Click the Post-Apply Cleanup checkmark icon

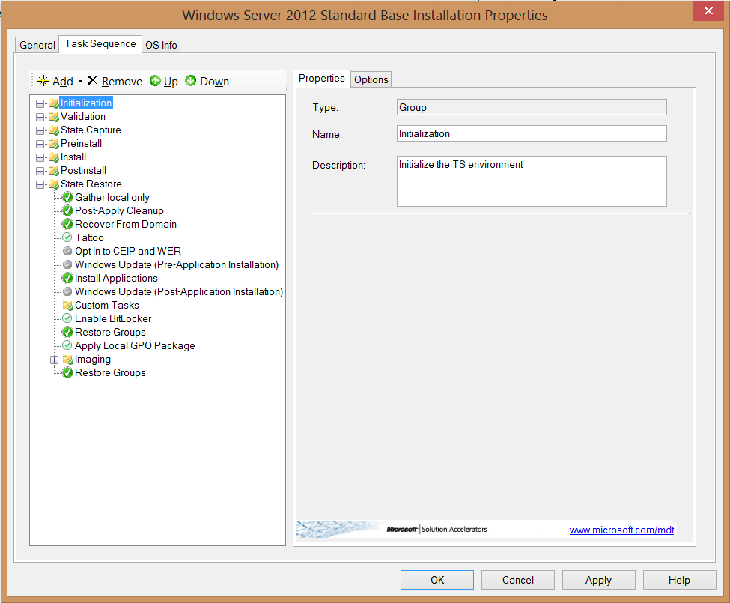click(x=67, y=211)
